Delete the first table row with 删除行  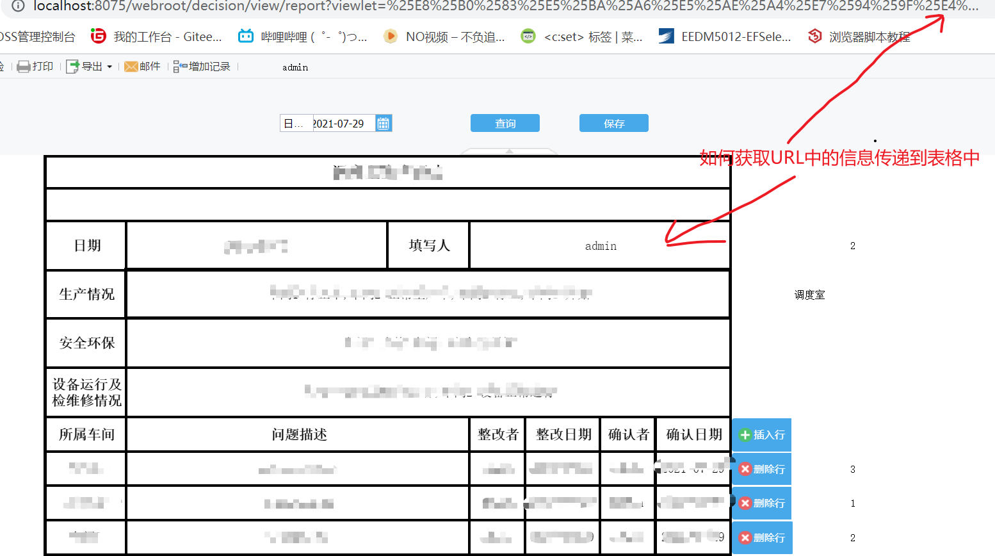click(762, 469)
